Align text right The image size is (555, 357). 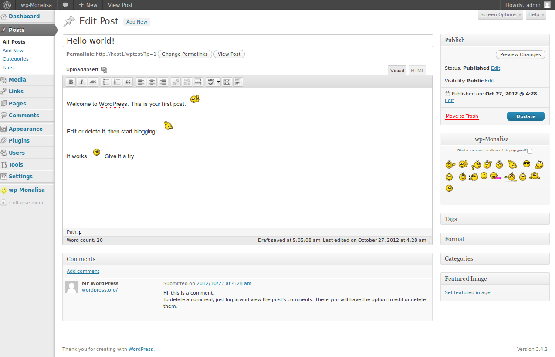(163, 82)
